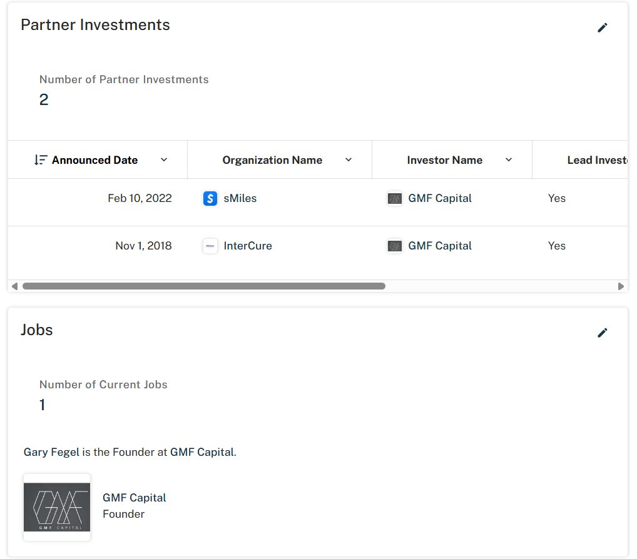Screen dimensions: 637x559
Task: Click GMF Capital logo in InterCure row
Action: coord(394,246)
